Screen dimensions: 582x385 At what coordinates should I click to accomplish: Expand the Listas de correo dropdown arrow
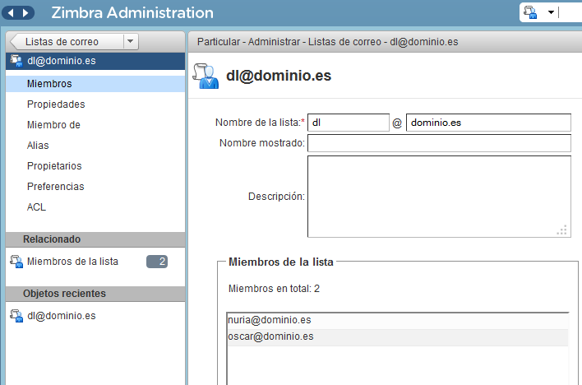click(131, 42)
